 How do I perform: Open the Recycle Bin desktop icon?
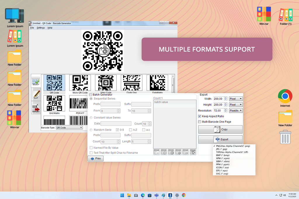285,137
